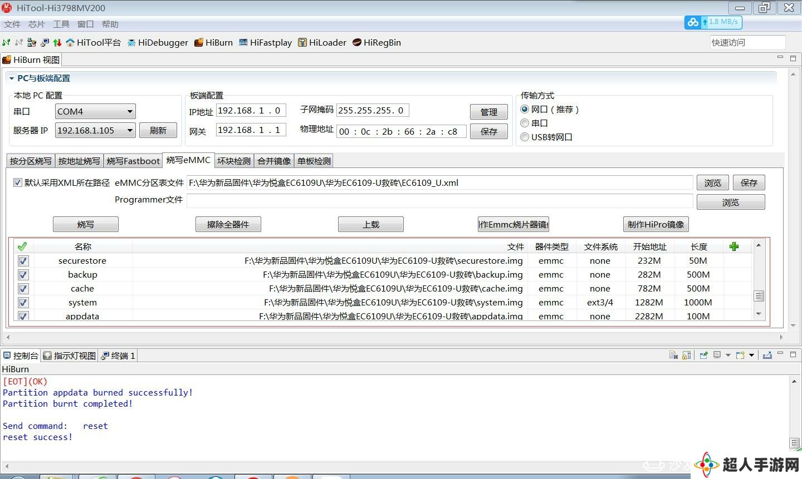
Task: Uncheck the appdata partition checkbox
Action: pyautogui.click(x=23, y=316)
